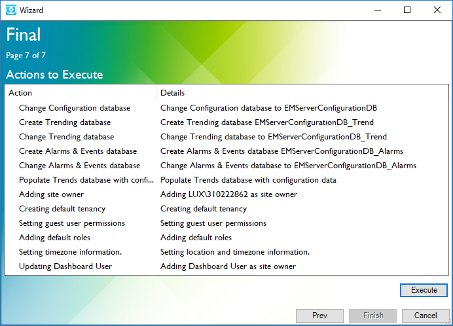
Task: Select the Adding site owner row
Action: click(51, 194)
